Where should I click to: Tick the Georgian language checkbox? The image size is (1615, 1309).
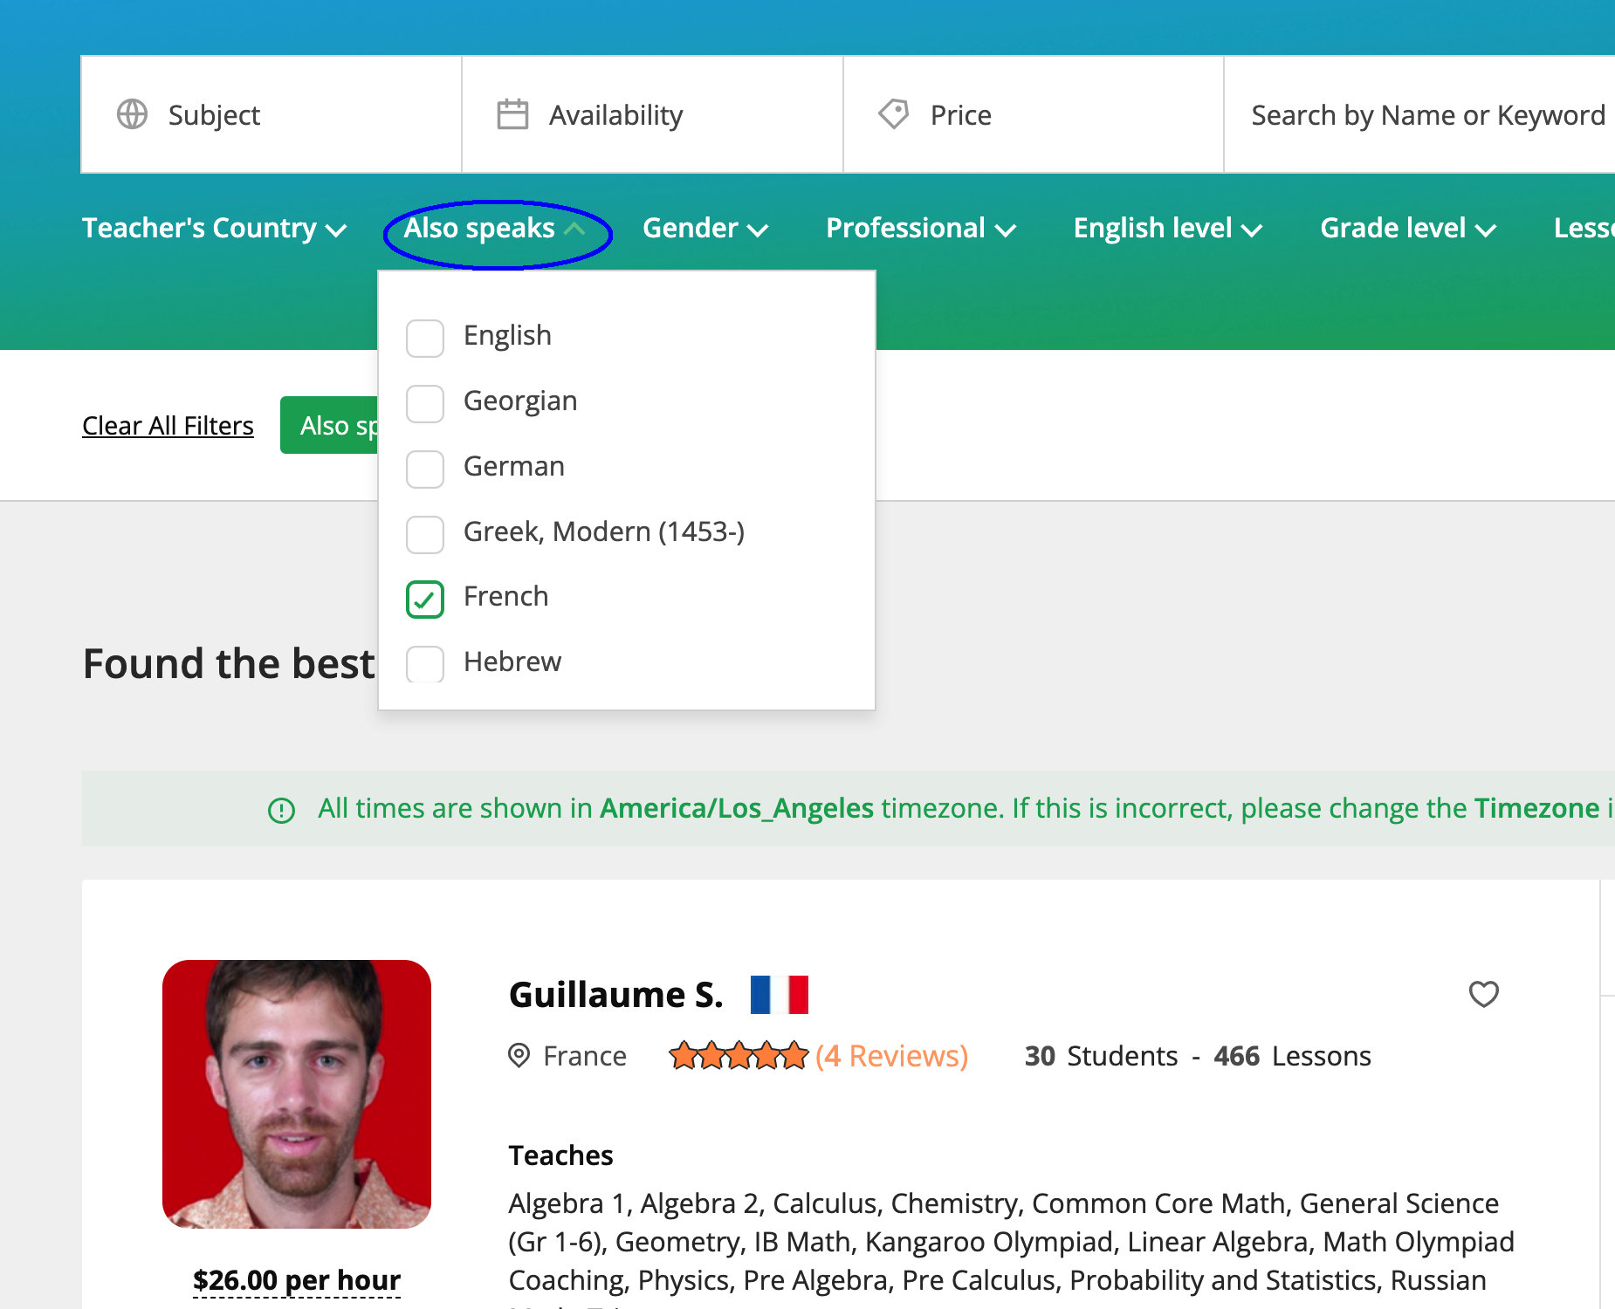click(x=425, y=403)
